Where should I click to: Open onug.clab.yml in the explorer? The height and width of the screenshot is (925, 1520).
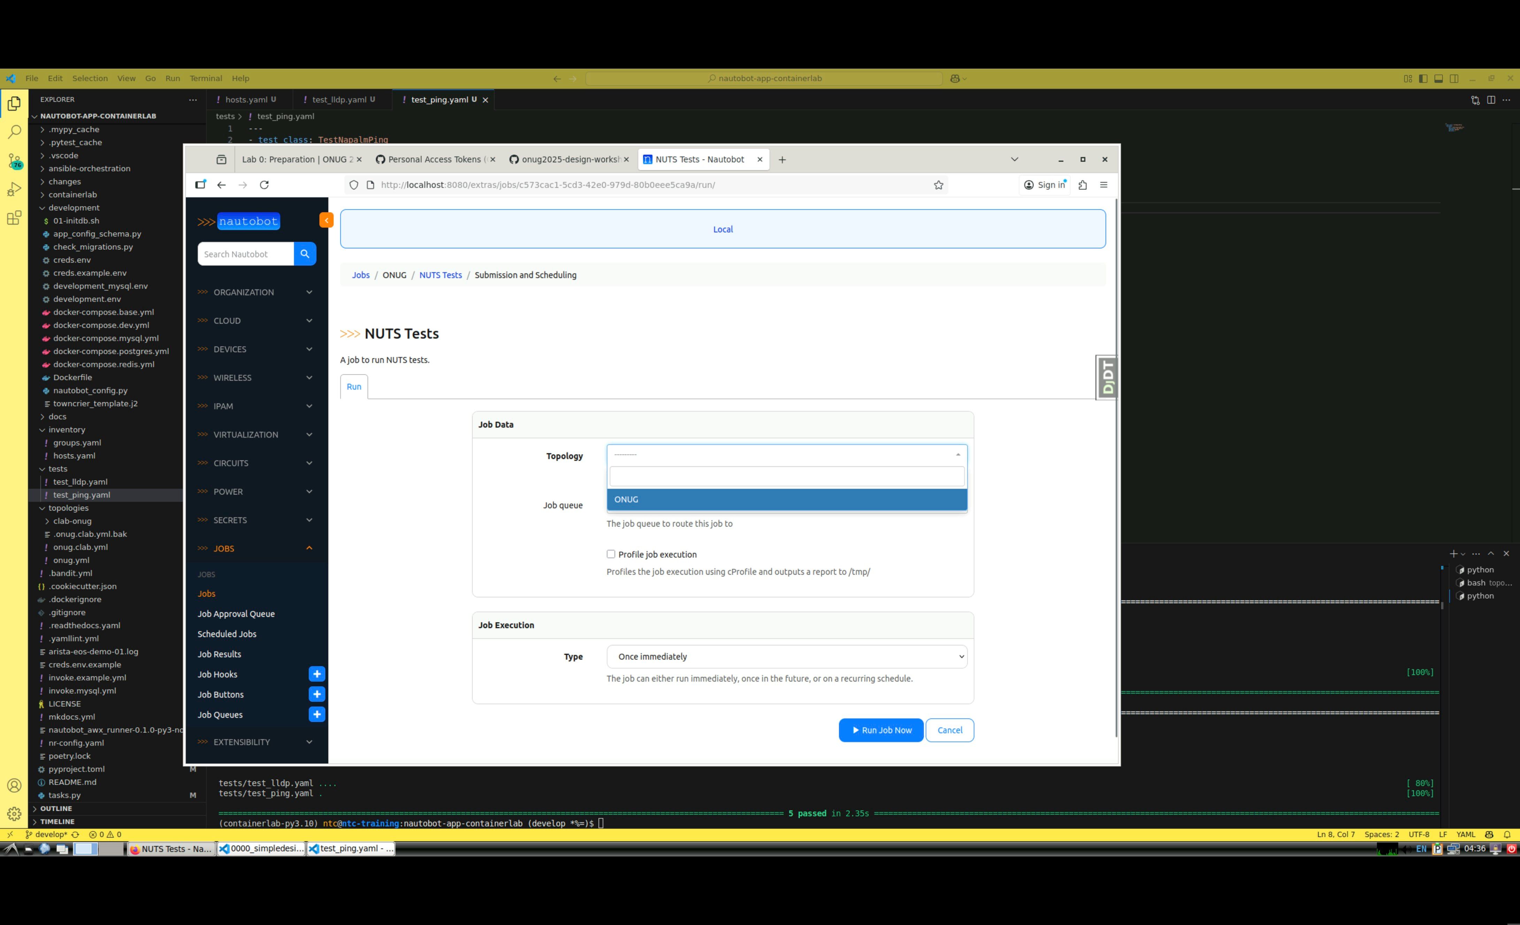pos(80,547)
